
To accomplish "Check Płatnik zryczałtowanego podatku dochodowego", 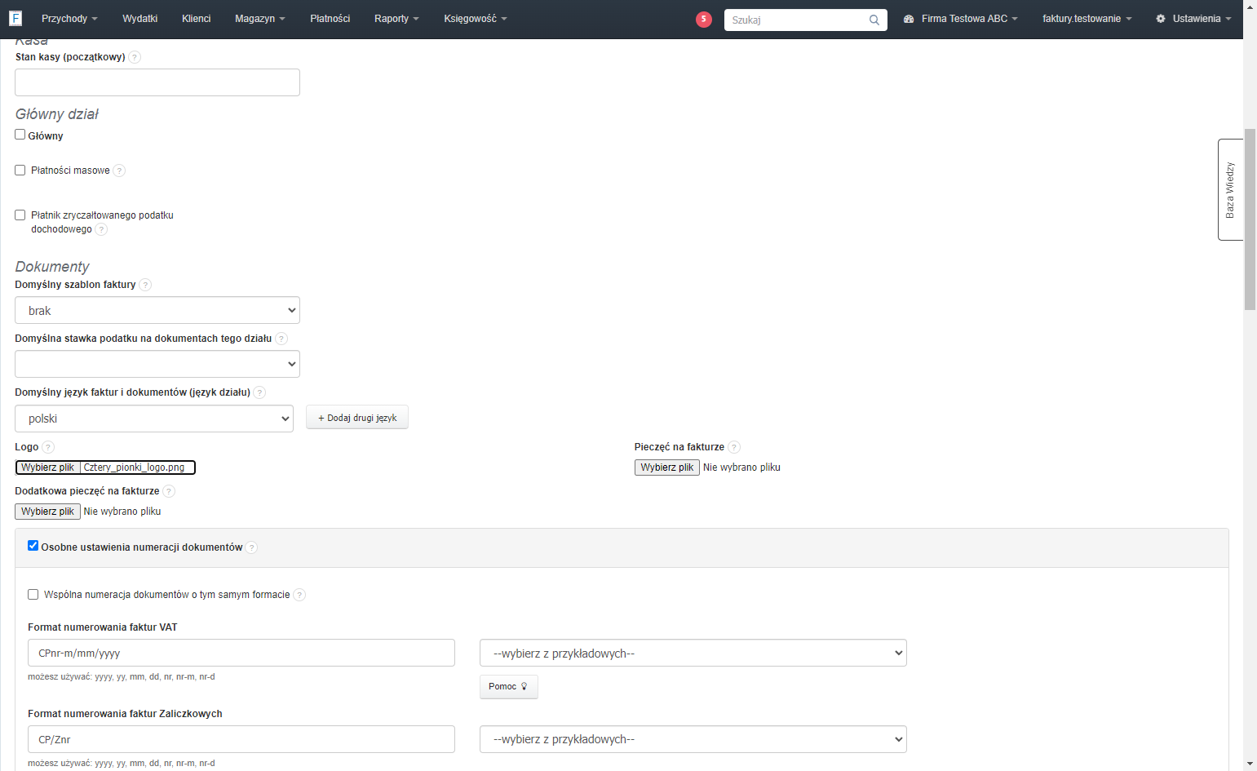I will tap(20, 215).
